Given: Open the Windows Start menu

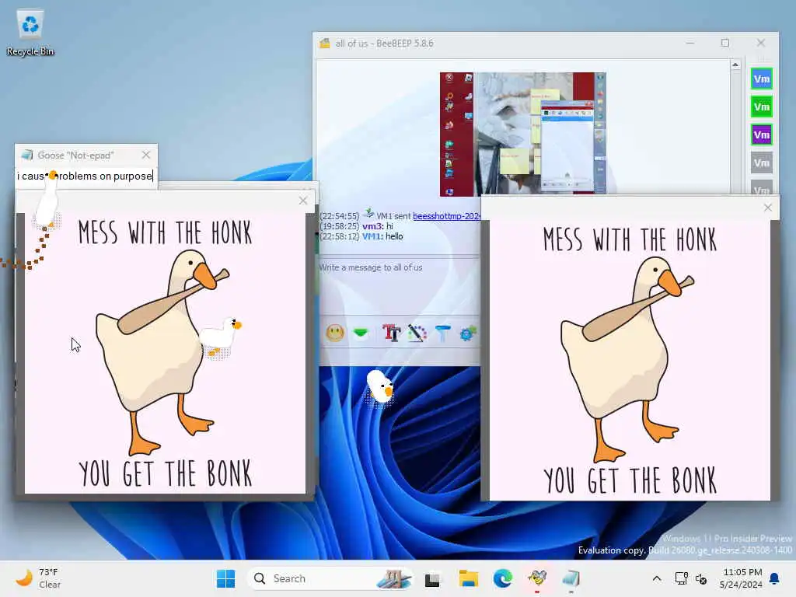Looking at the screenshot, I should click(x=225, y=578).
